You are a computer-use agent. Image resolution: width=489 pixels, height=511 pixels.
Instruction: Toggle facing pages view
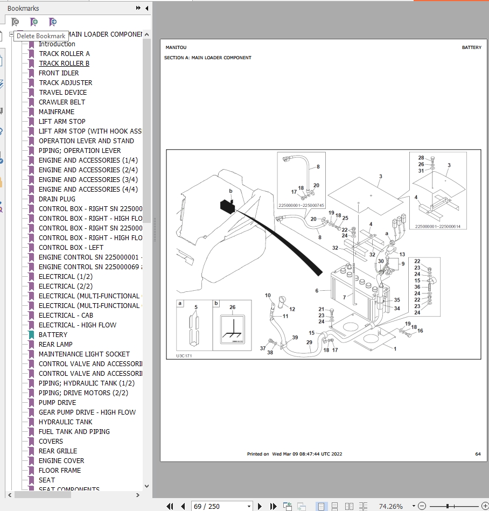(349, 506)
